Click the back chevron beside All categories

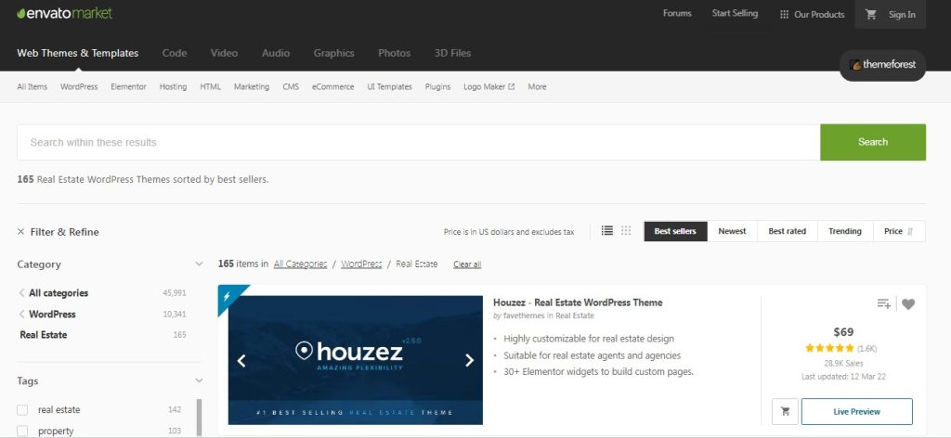[22, 293]
